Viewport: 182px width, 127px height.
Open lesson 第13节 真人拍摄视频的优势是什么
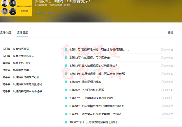(93, 66)
